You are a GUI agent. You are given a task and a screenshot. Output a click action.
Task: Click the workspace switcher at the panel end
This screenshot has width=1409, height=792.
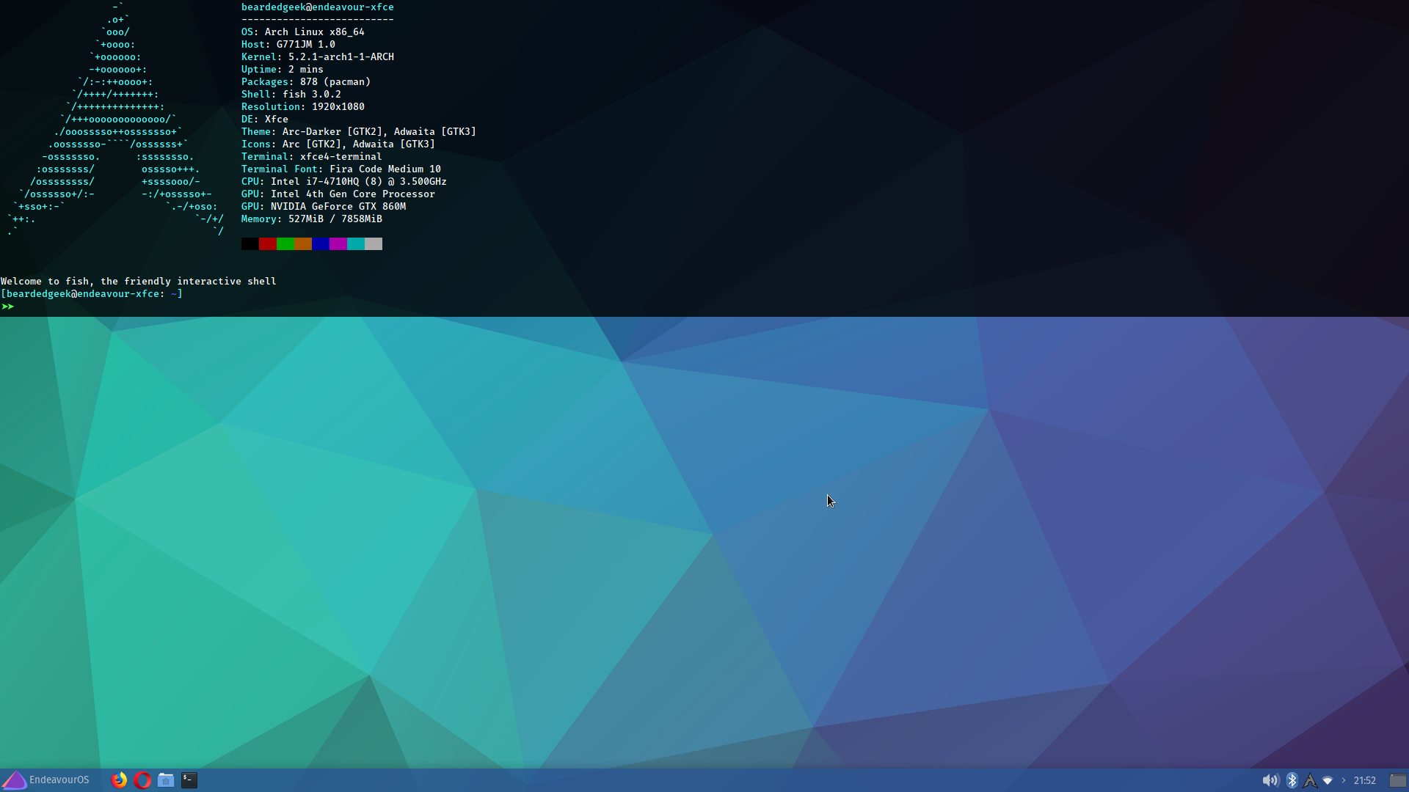(1398, 780)
